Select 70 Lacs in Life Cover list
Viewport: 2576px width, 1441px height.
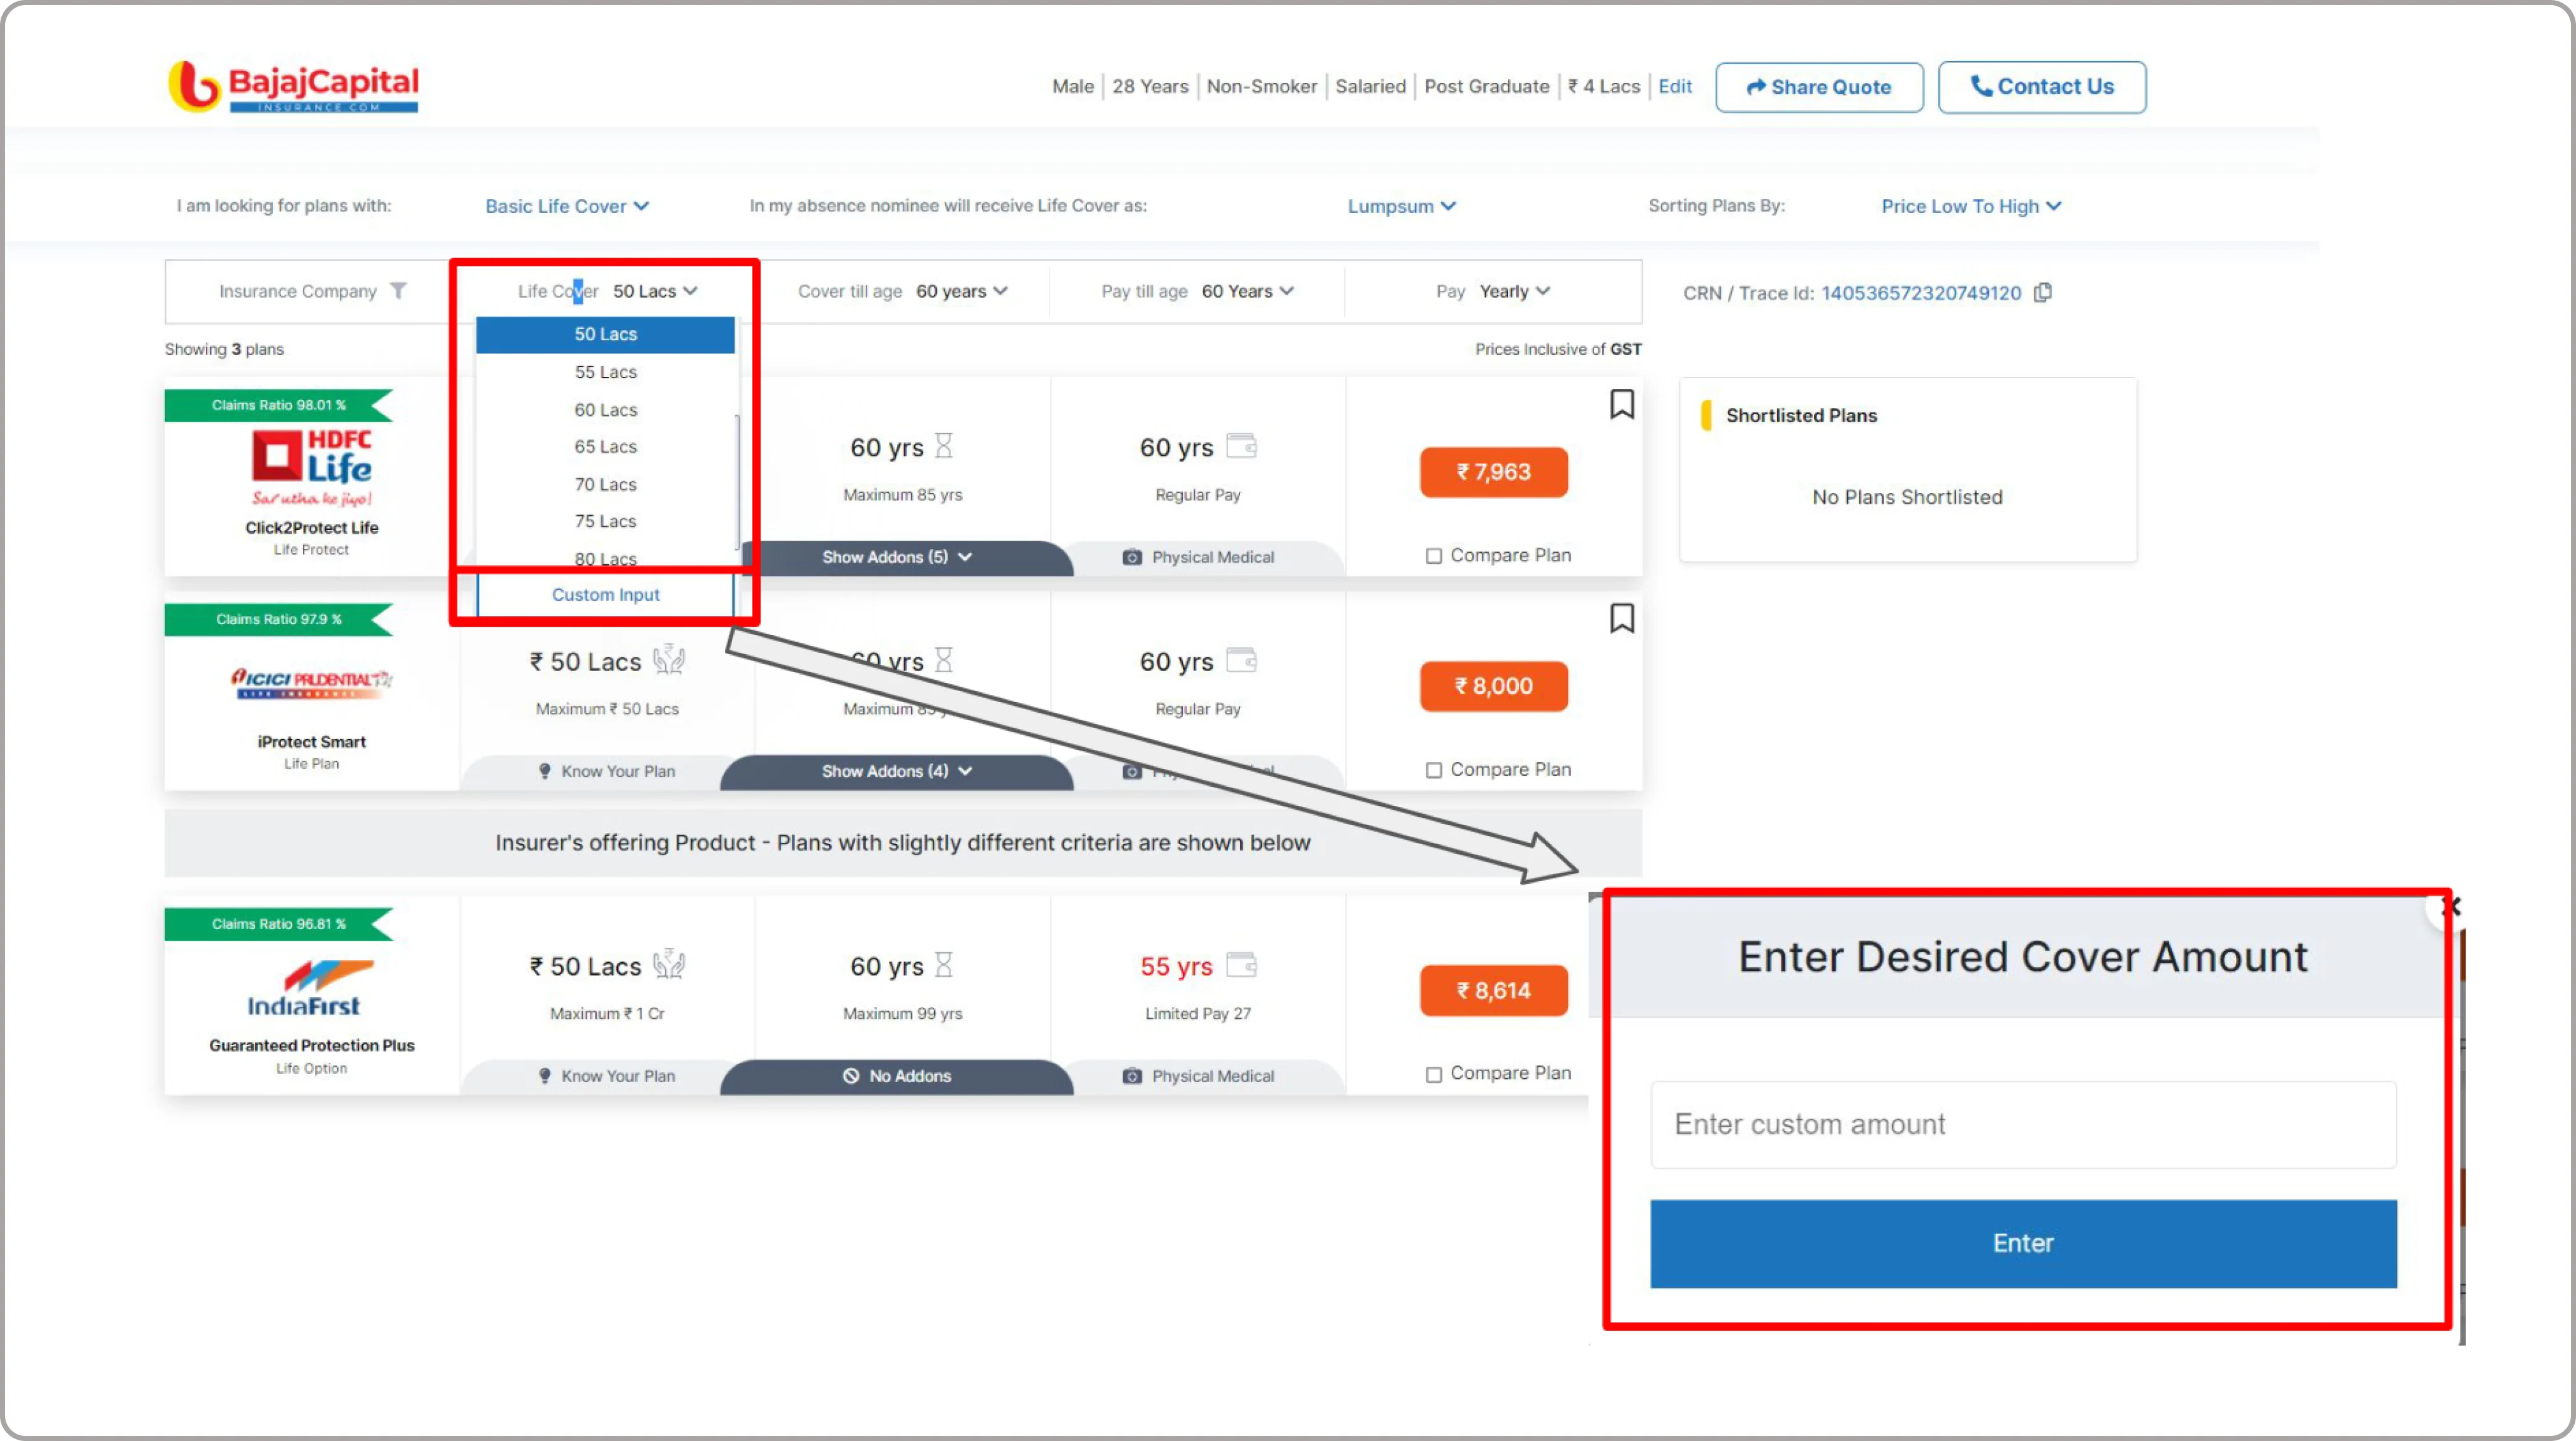[605, 485]
